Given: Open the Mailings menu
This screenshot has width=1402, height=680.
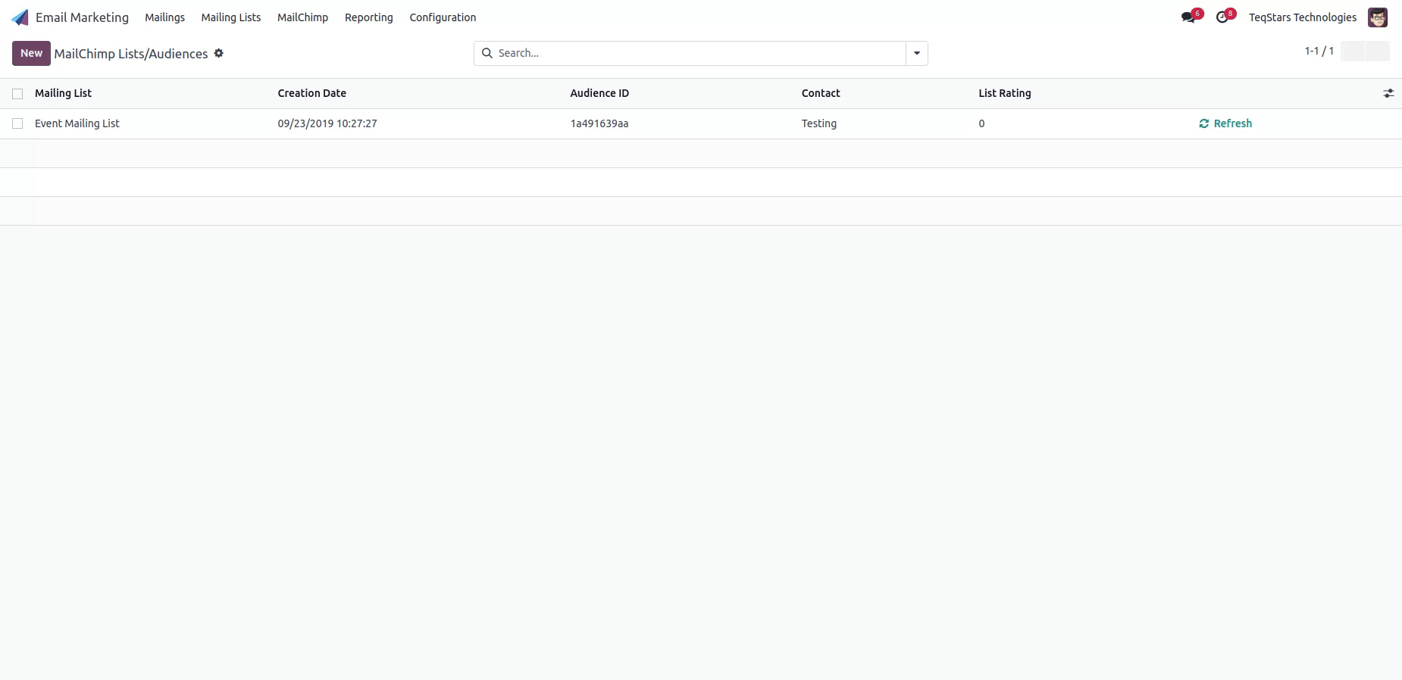Looking at the screenshot, I should pyautogui.click(x=164, y=17).
